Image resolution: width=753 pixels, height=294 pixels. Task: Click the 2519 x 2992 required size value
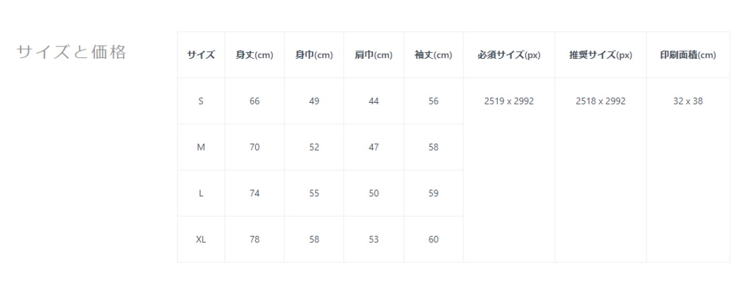(x=509, y=101)
